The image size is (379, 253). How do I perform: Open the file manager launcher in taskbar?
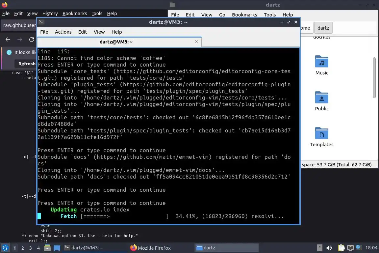(47, 248)
